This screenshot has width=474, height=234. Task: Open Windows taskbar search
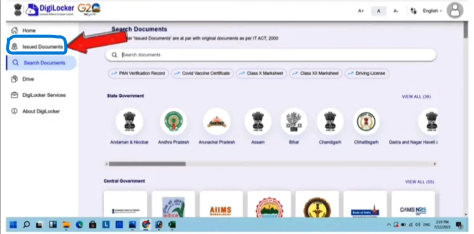(x=26, y=225)
